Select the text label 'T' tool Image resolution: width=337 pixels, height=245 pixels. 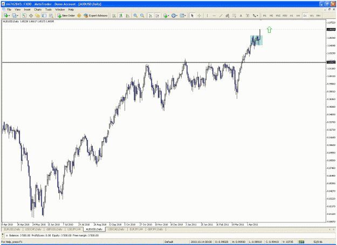247,16
